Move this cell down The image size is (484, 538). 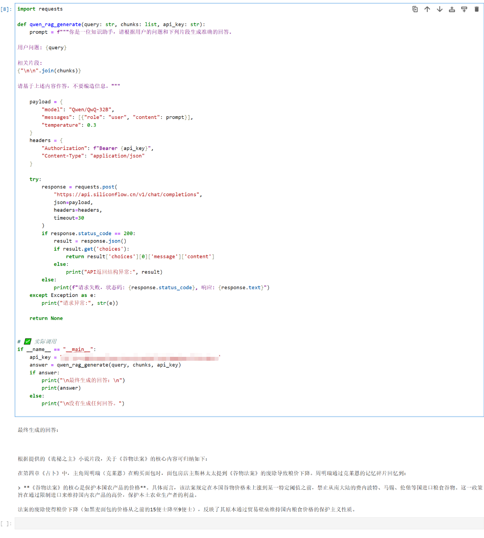pyautogui.click(x=439, y=9)
